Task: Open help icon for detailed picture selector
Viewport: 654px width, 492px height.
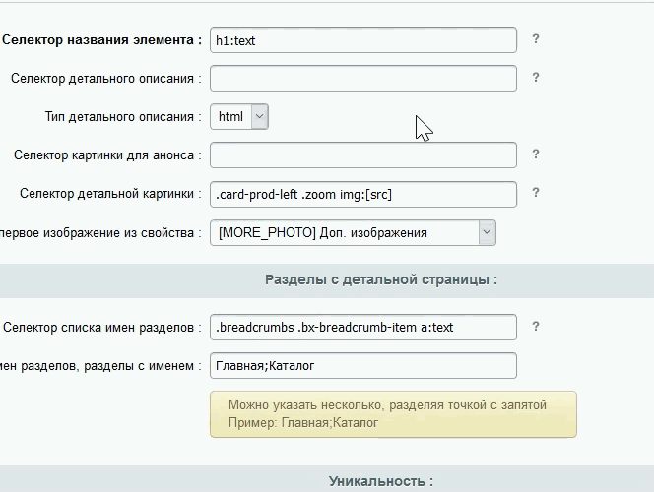Action: click(536, 193)
